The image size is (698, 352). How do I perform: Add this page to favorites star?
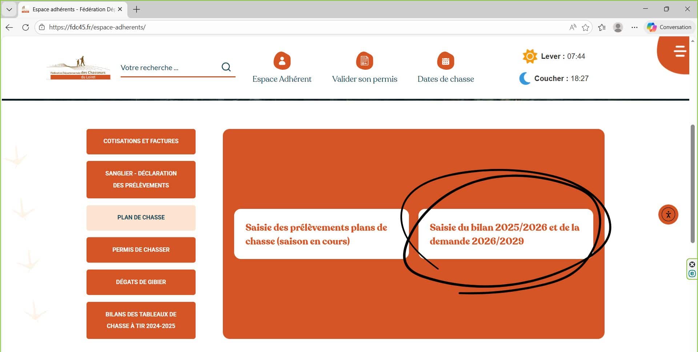[585, 27]
